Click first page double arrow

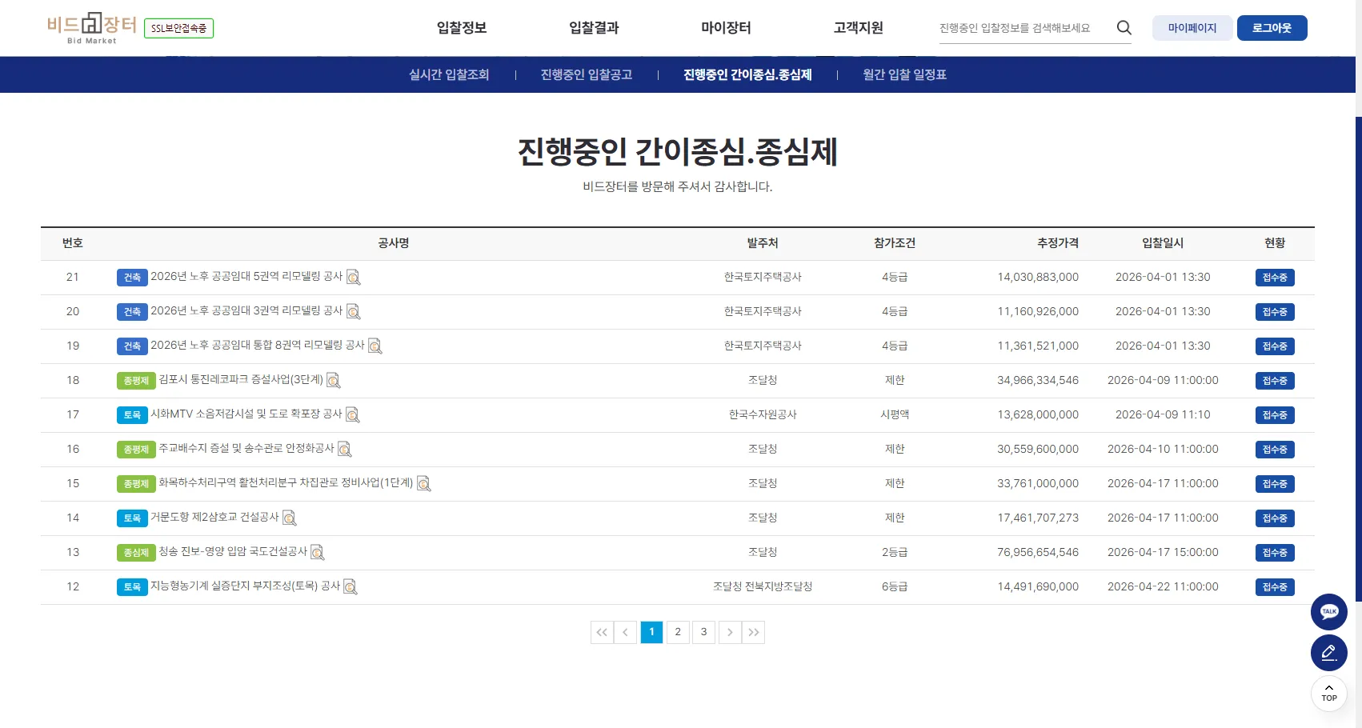[602, 632]
